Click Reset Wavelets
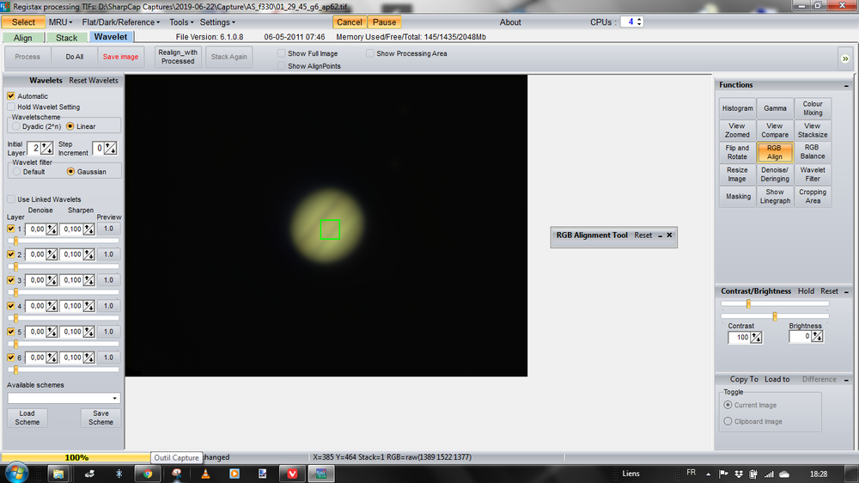The width and height of the screenshot is (859, 483). tap(93, 81)
